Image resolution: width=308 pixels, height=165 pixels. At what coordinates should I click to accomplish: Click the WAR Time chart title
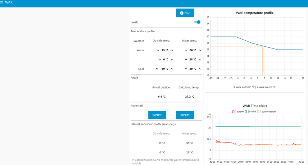point(254,106)
